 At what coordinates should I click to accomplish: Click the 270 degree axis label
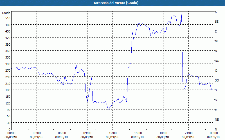click(8, 71)
